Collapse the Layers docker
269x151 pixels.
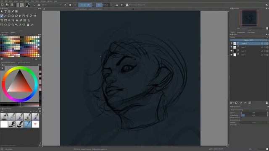[231, 34]
